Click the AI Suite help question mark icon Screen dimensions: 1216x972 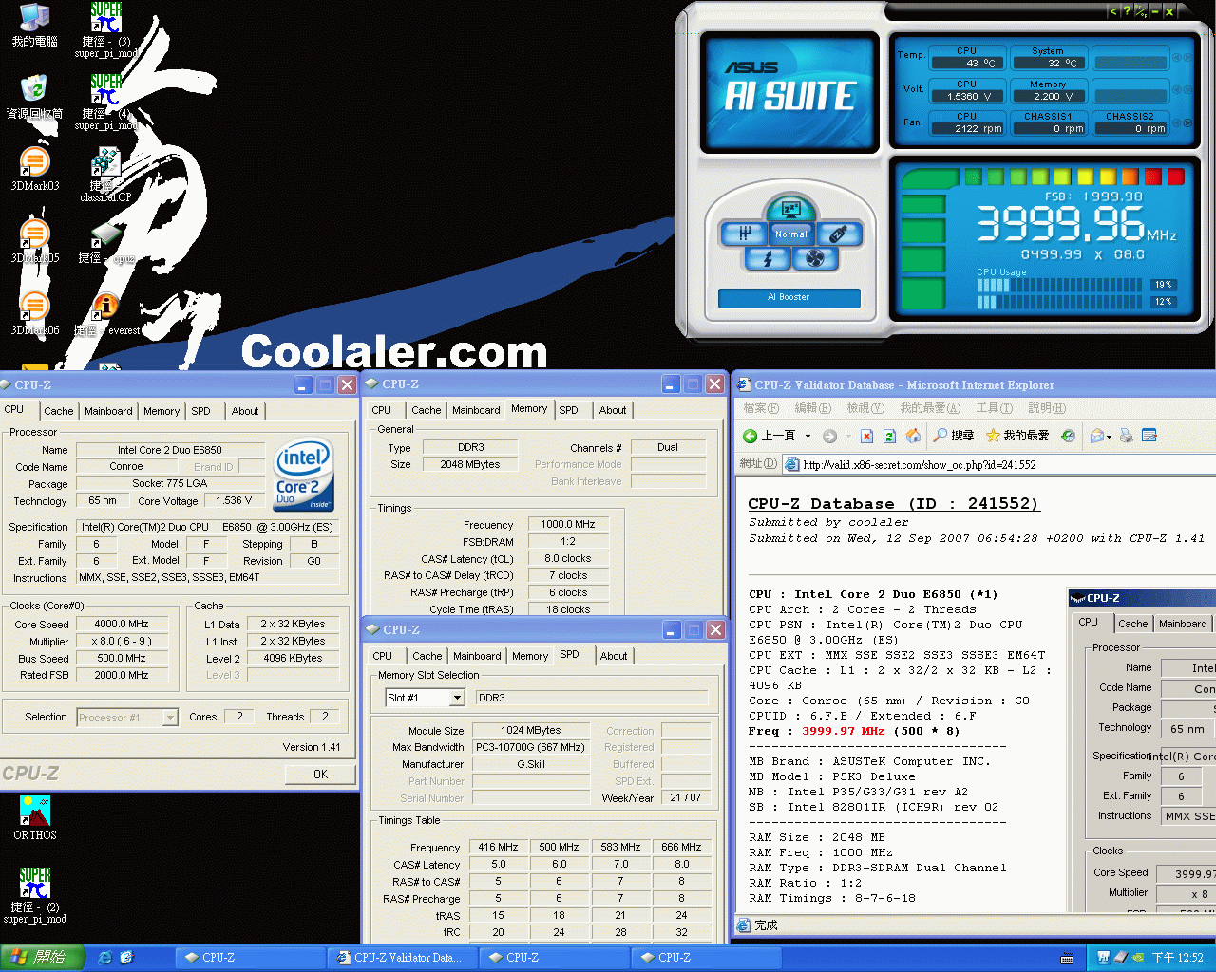coord(1127,10)
